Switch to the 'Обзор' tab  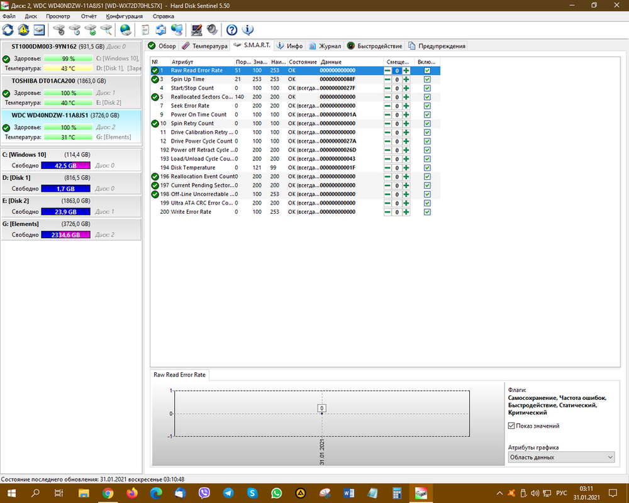tap(162, 46)
